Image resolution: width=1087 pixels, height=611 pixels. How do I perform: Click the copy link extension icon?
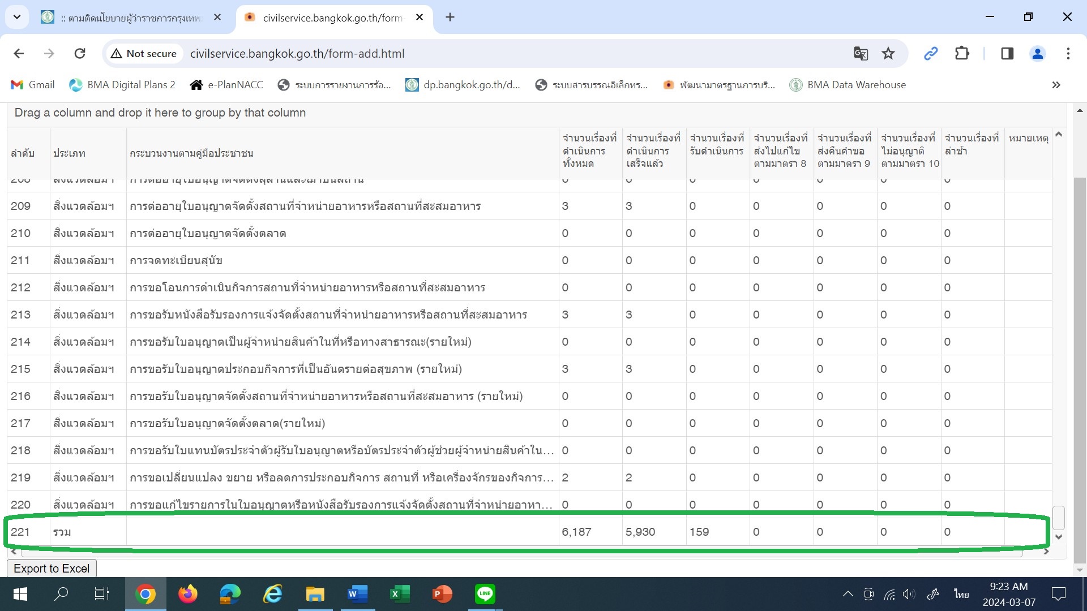pos(931,54)
